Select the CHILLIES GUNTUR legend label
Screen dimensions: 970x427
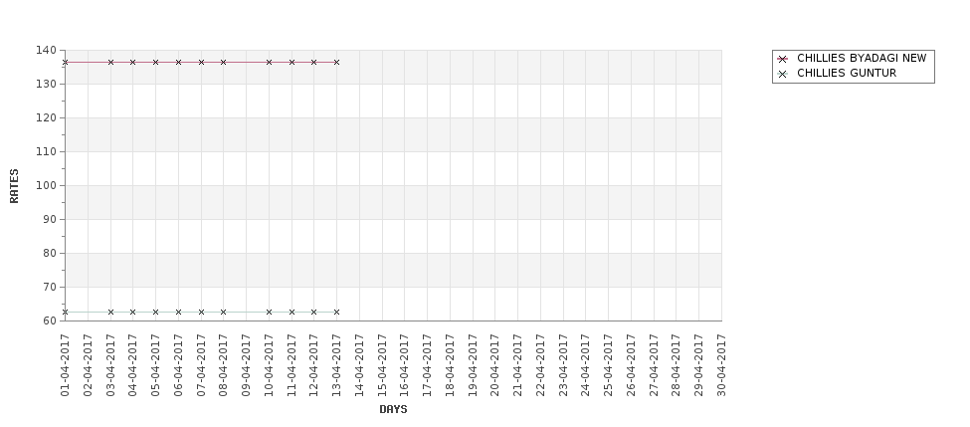point(846,74)
